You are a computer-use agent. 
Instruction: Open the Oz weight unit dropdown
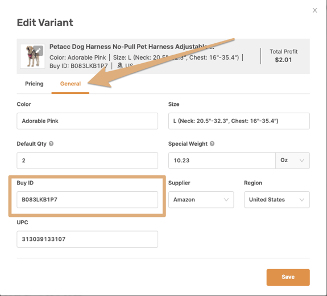click(292, 161)
